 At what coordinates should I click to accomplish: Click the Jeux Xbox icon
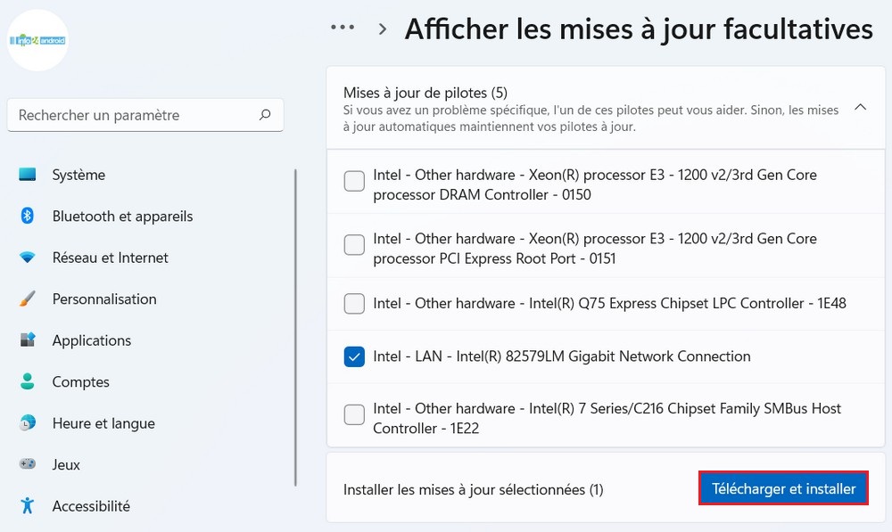[28, 464]
